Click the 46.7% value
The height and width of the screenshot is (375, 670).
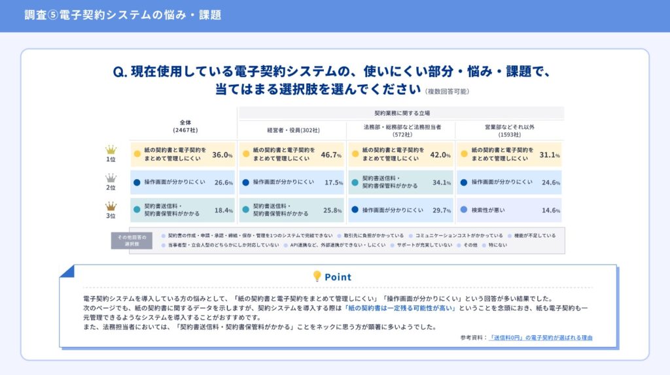coord(331,155)
